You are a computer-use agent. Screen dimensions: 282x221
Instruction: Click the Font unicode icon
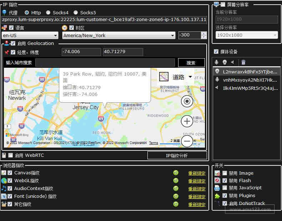(4, 196)
